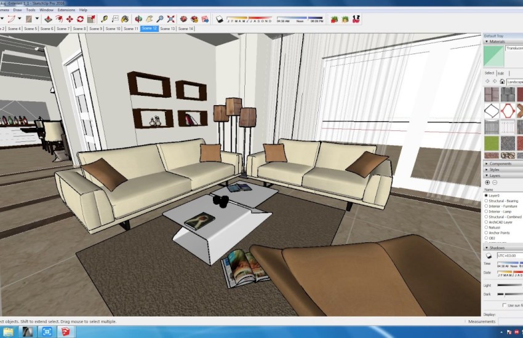Click the Add Layer plus button

click(487, 183)
